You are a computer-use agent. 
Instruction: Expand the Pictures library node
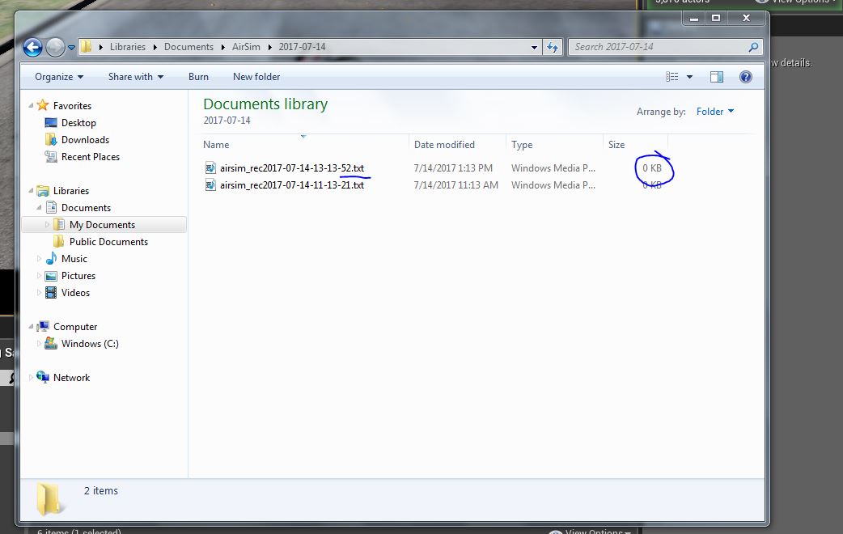pos(39,276)
